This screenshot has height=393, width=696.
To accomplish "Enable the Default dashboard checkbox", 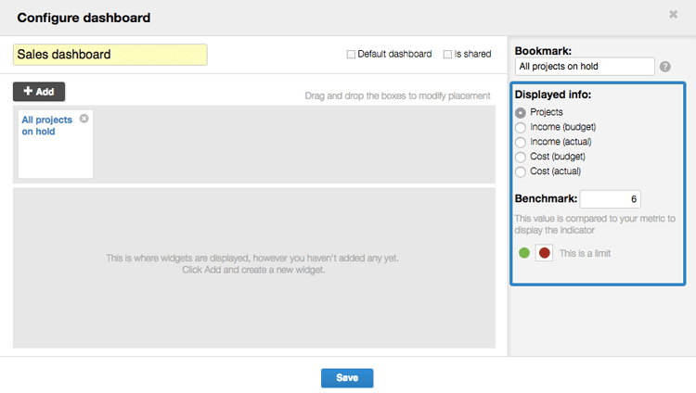I will (351, 54).
